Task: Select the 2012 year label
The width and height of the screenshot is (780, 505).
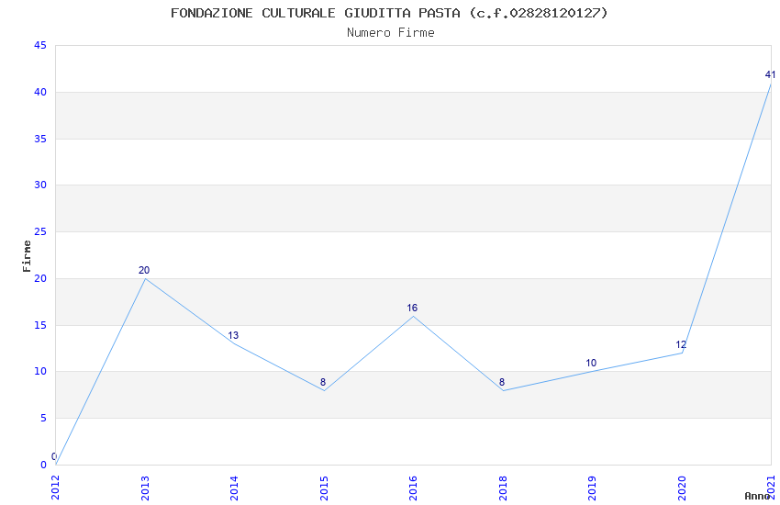Action: [x=55, y=488]
